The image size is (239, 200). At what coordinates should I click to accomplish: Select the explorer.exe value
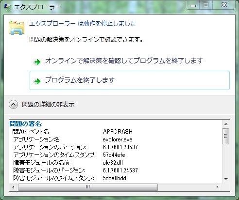[118, 139]
